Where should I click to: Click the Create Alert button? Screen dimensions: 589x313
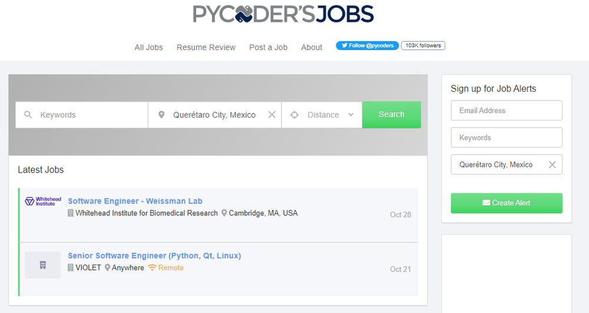coord(507,203)
